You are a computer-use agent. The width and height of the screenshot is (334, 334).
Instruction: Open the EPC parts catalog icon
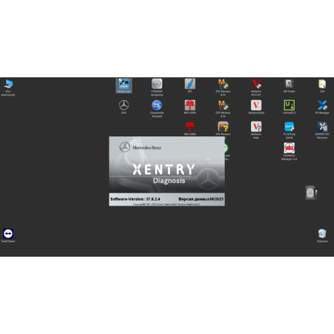click(190, 84)
